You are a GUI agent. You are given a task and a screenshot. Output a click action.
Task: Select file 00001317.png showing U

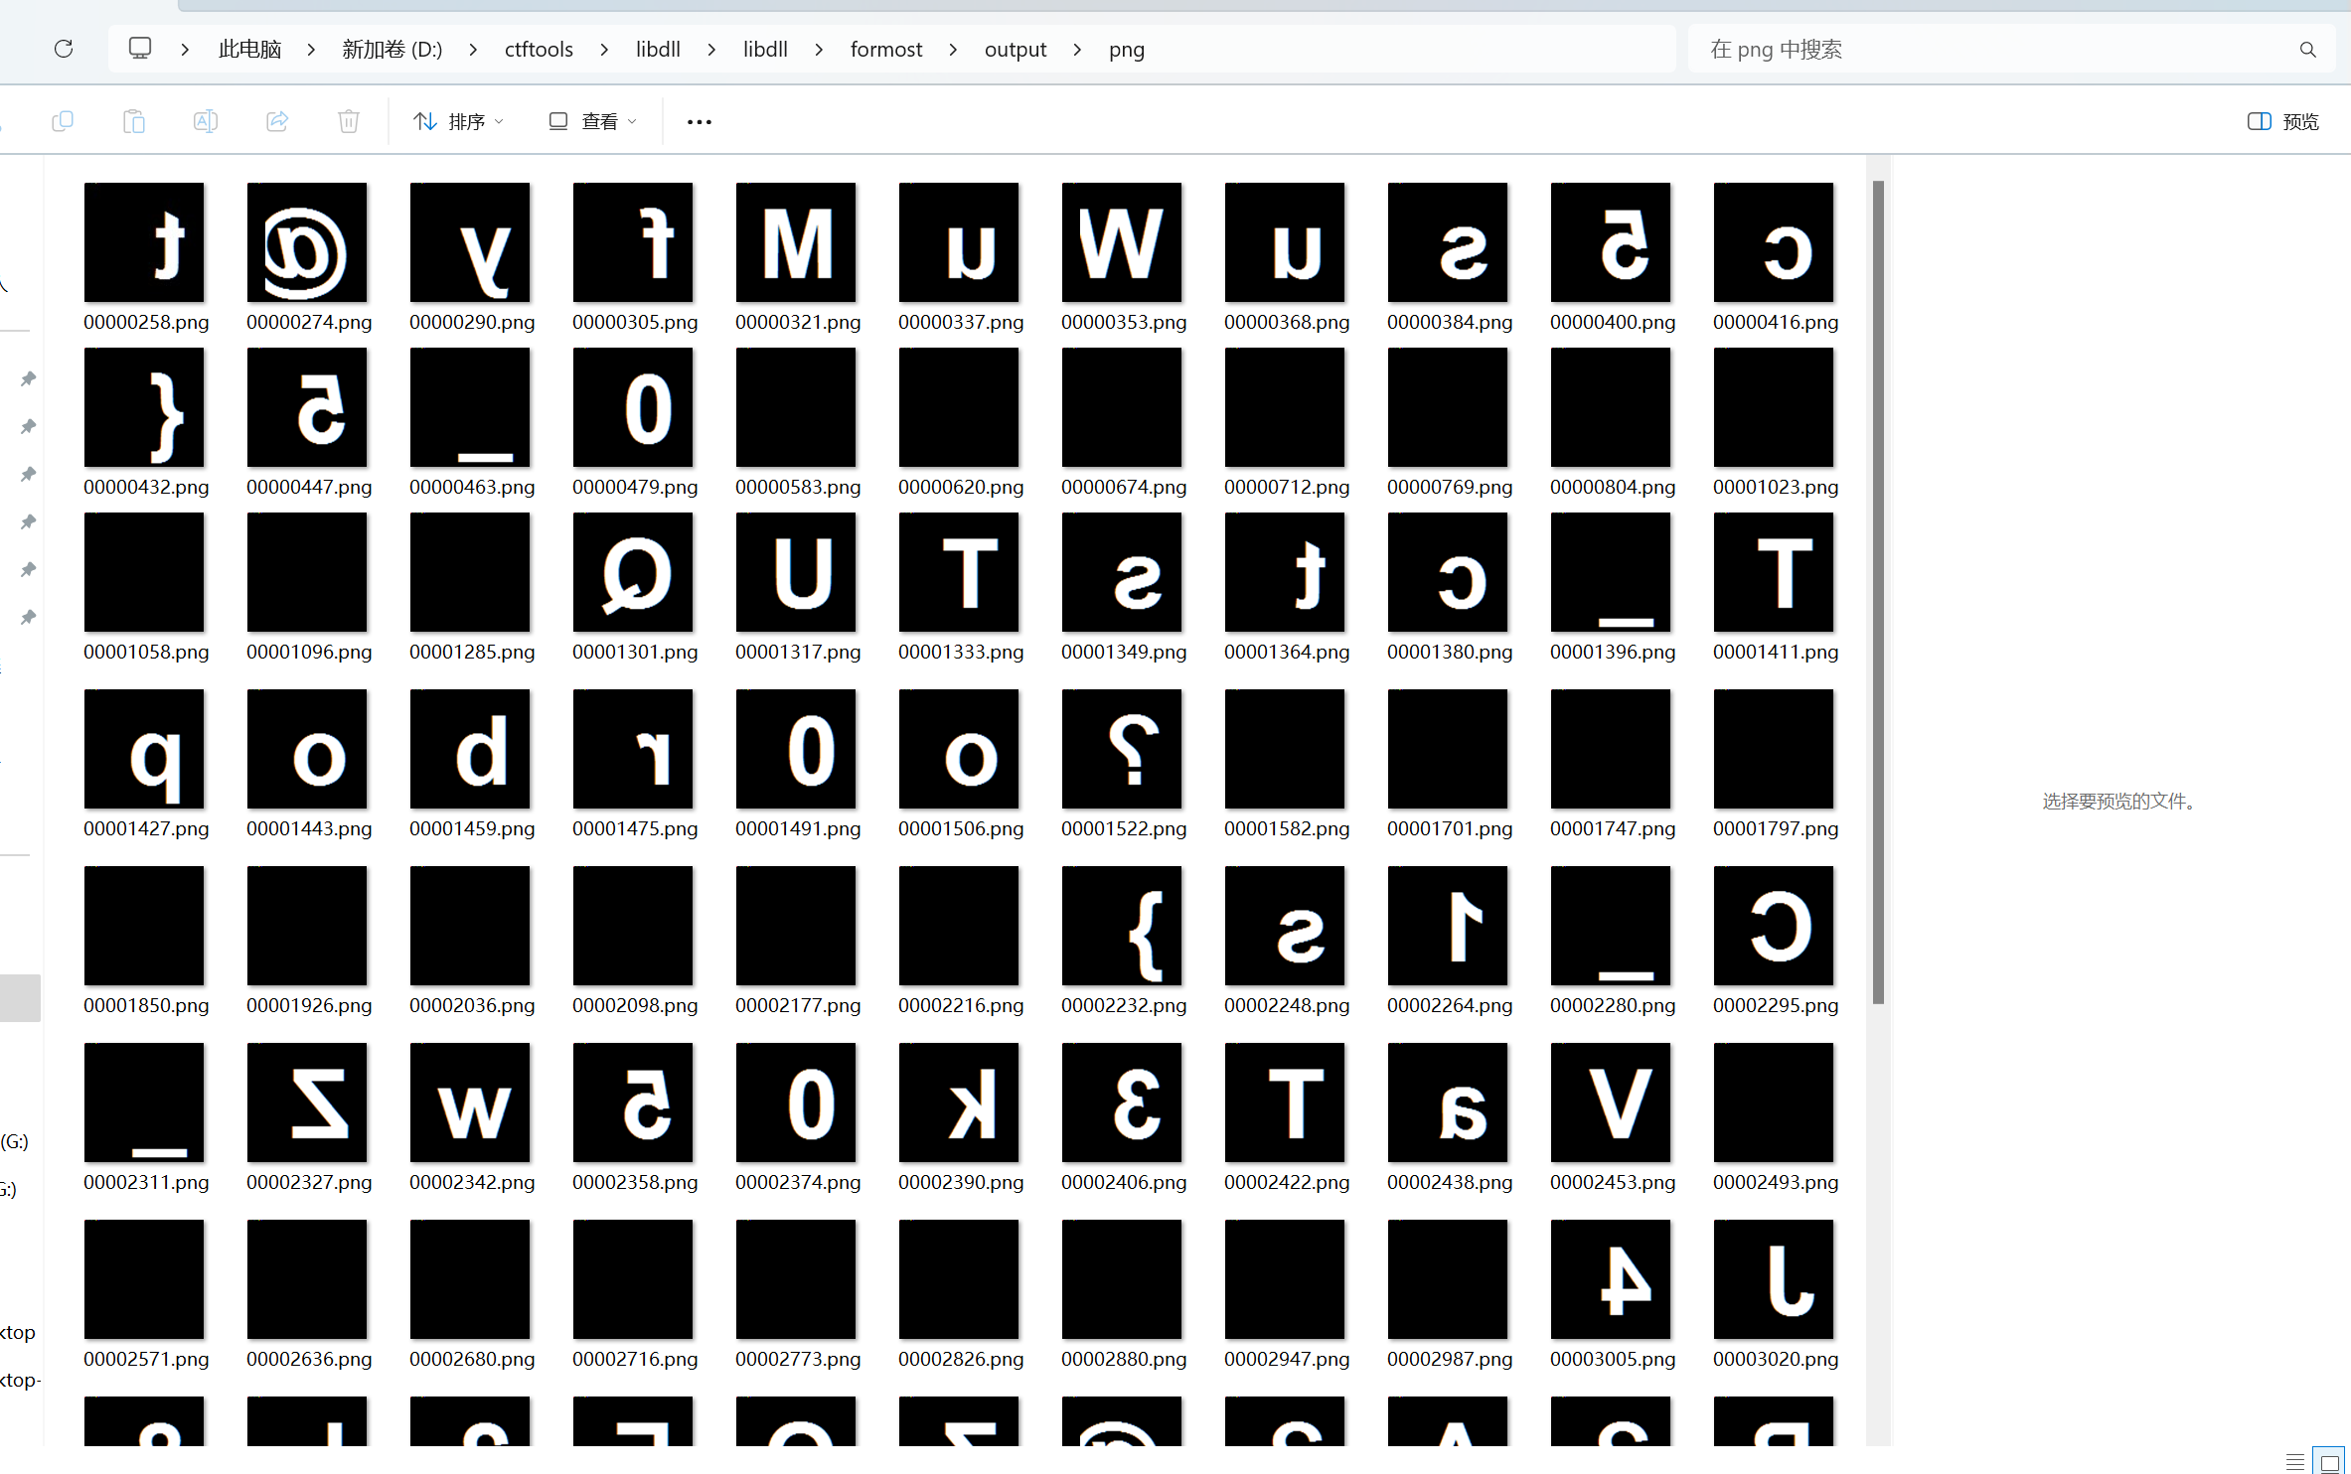coord(796,572)
